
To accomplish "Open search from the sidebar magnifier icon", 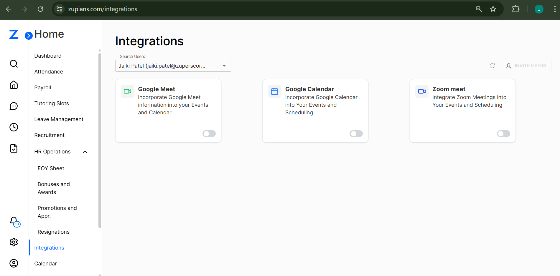I will [14, 63].
